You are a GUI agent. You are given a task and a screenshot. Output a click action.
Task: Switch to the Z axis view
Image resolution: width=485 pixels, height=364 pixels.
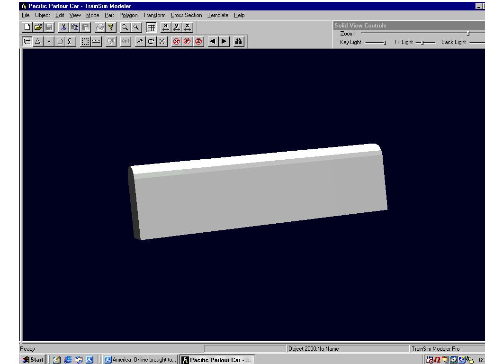188,27
